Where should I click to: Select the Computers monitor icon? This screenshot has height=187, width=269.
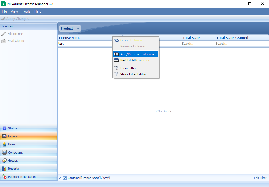(x=4, y=153)
